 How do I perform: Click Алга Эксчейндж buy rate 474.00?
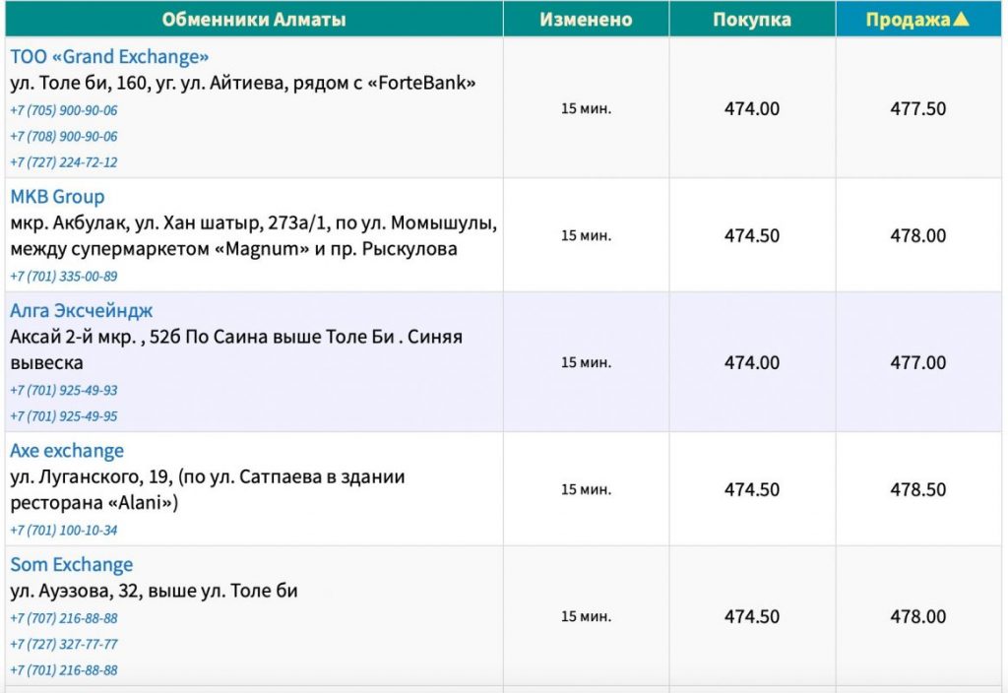pyautogui.click(x=752, y=362)
